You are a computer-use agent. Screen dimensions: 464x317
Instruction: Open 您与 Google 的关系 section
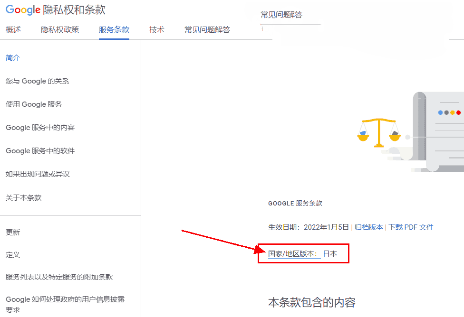click(38, 81)
